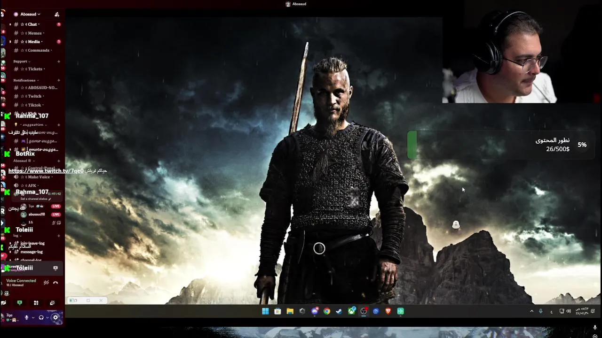Select user abusaud18 in voice channel

(37, 215)
